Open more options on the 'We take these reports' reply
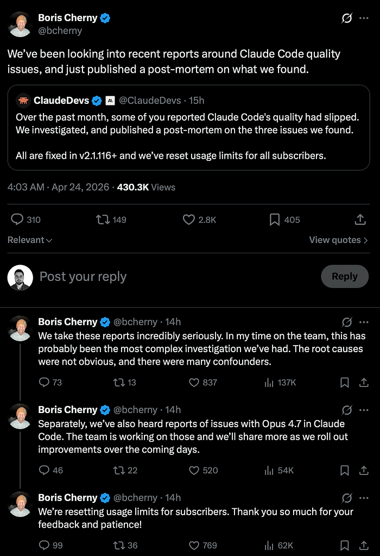The width and height of the screenshot is (380, 556). [364, 322]
